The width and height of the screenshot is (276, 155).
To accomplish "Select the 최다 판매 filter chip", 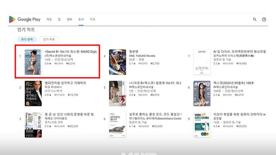I will 27,39.
